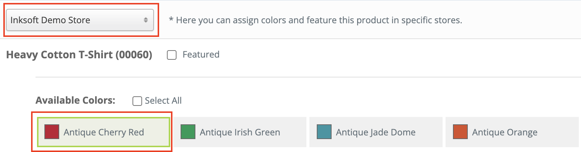Click the assign colors help note

point(315,20)
